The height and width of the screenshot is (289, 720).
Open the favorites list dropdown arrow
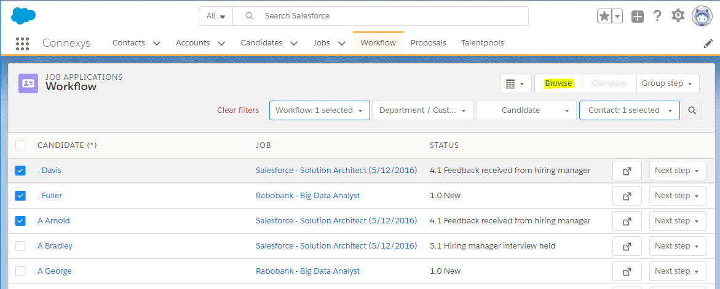[617, 16]
